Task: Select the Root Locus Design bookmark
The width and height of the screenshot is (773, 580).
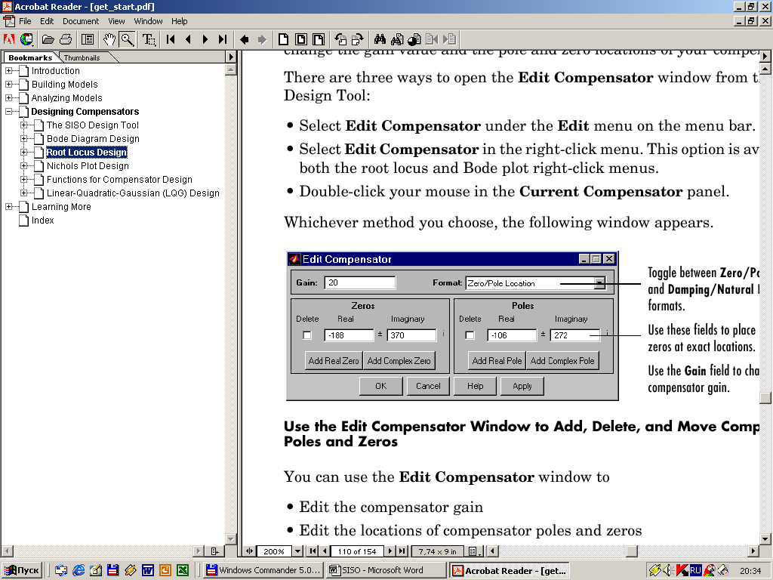Action: pyautogui.click(x=87, y=153)
